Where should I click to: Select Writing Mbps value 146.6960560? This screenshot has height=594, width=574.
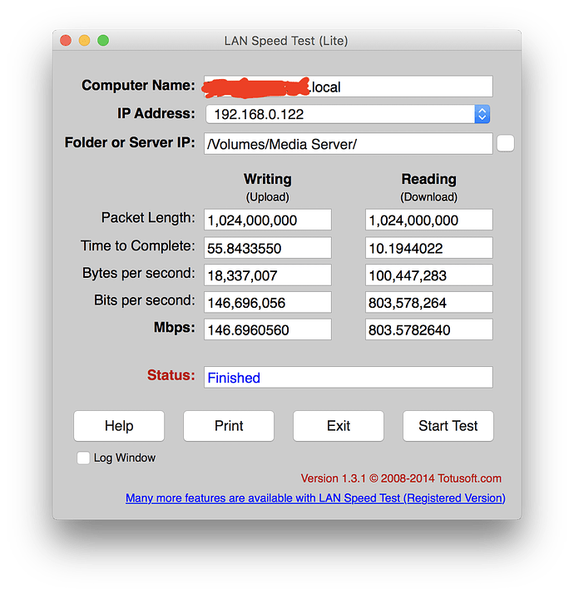point(268,330)
